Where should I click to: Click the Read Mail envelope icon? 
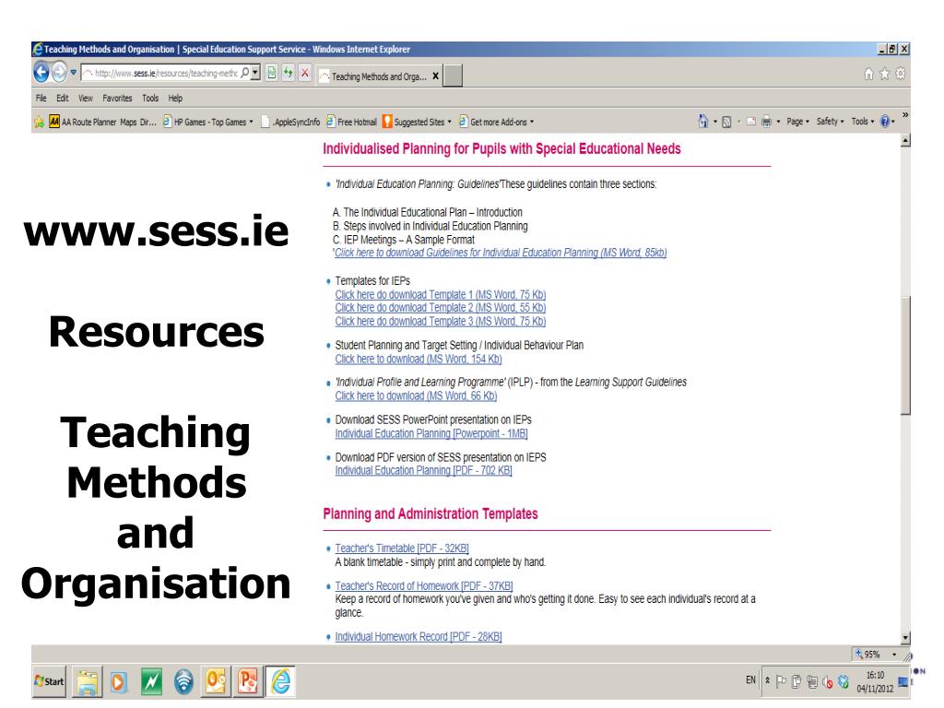tap(750, 122)
